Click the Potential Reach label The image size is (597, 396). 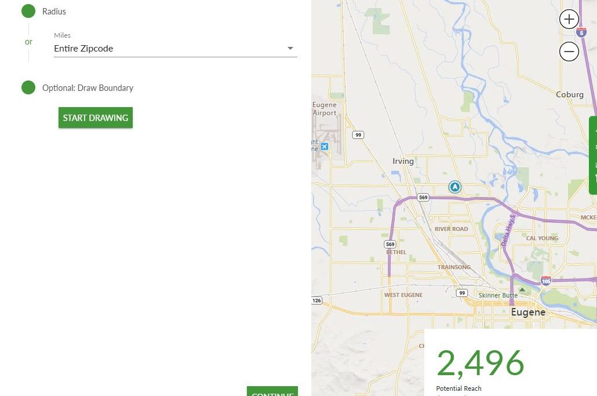point(459,388)
